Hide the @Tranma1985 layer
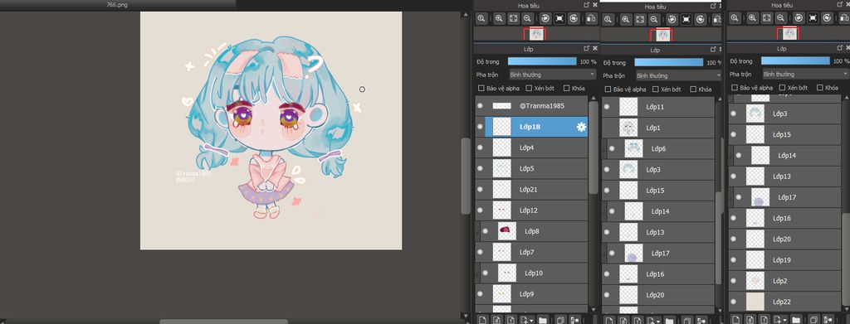The width and height of the screenshot is (850, 324). click(x=480, y=106)
